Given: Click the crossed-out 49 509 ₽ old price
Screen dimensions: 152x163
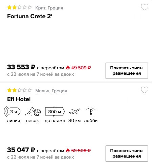Looking at the screenshot, I should click(x=81, y=68).
